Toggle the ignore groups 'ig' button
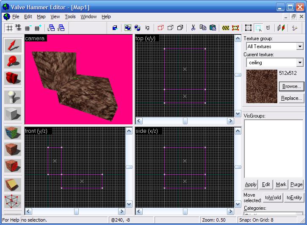Viewport: 307px width, 225px height. [147, 28]
